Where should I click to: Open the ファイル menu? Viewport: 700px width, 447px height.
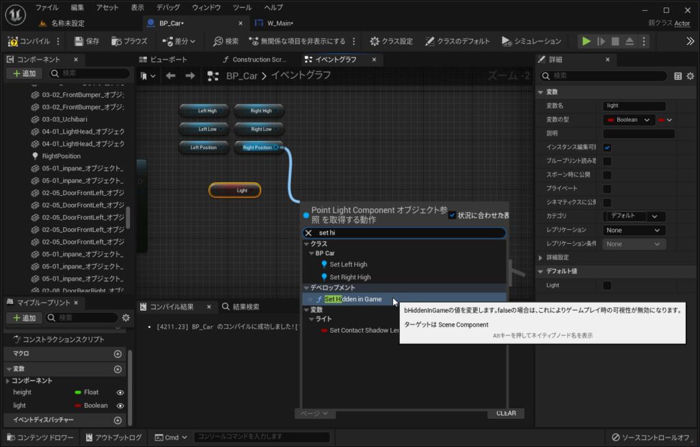47,8
